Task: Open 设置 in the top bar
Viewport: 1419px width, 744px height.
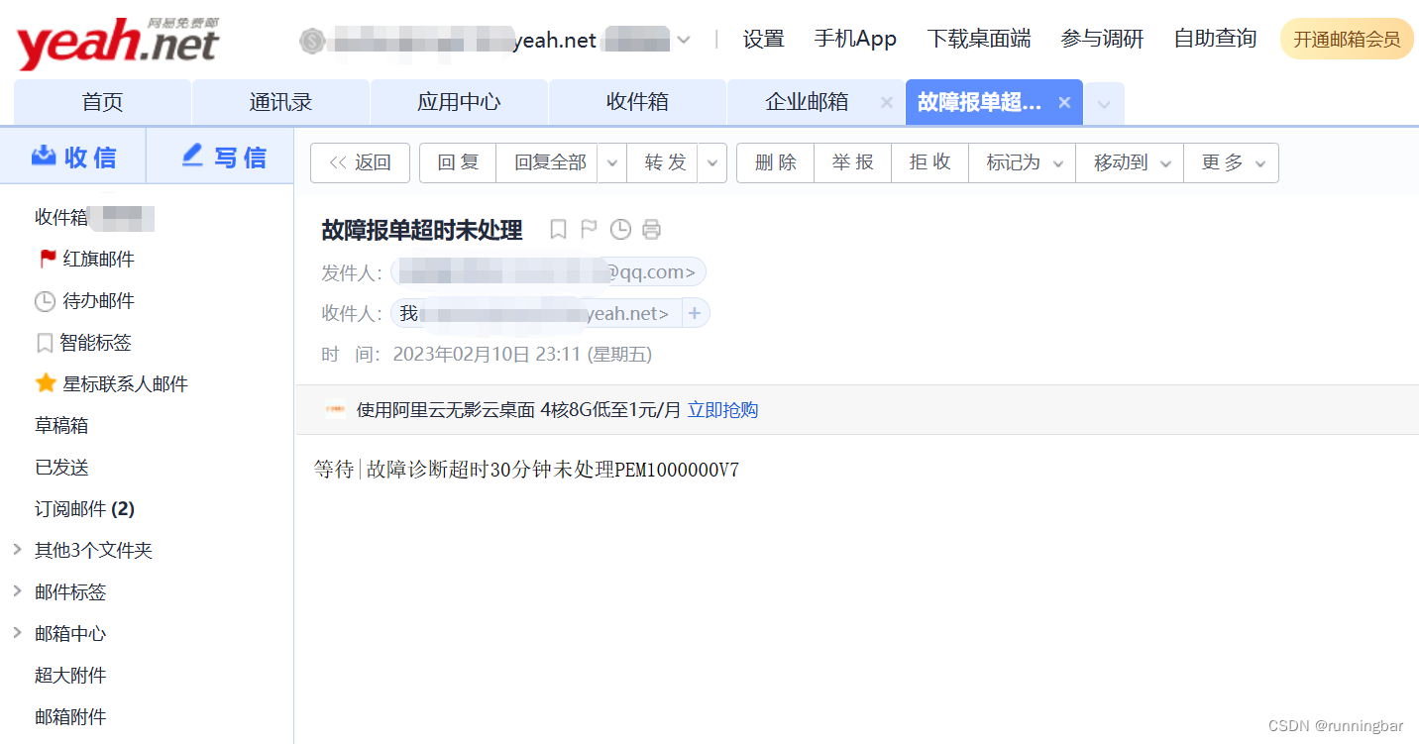Action: pyautogui.click(x=764, y=40)
